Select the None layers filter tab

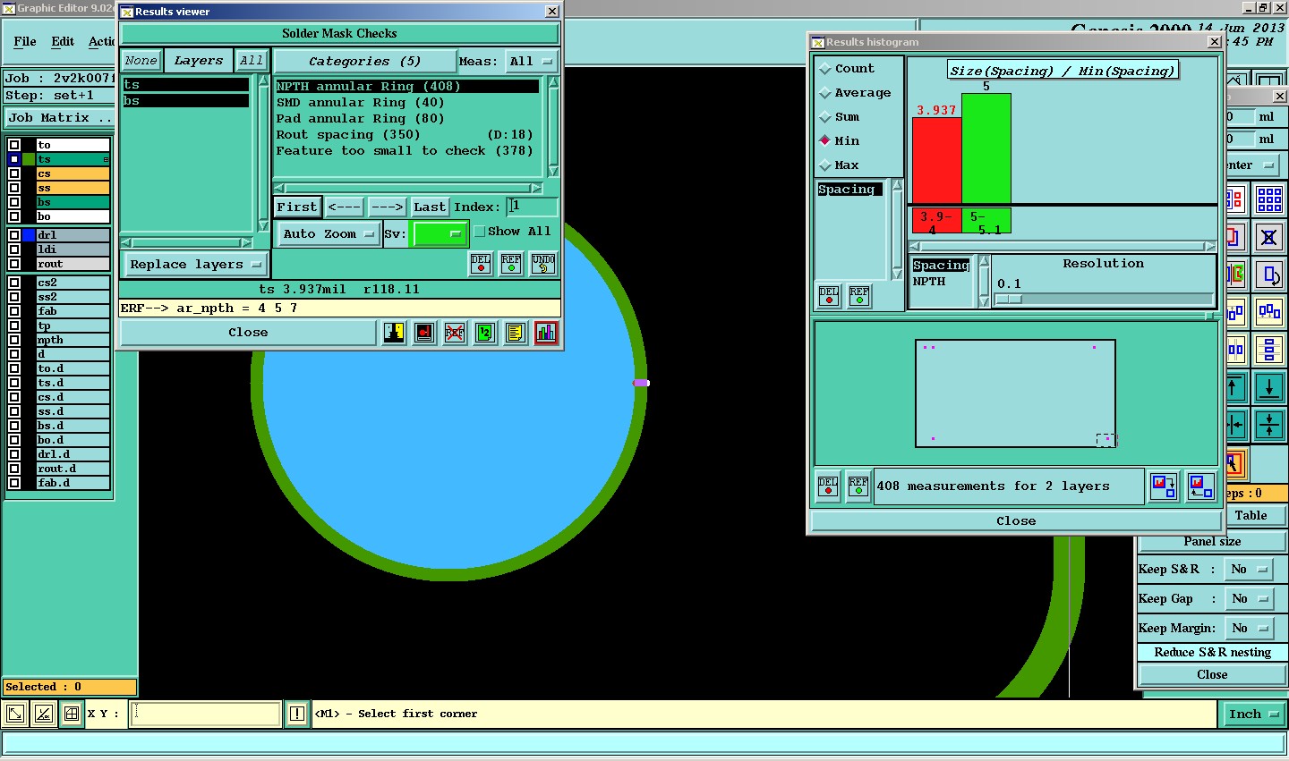click(x=141, y=61)
